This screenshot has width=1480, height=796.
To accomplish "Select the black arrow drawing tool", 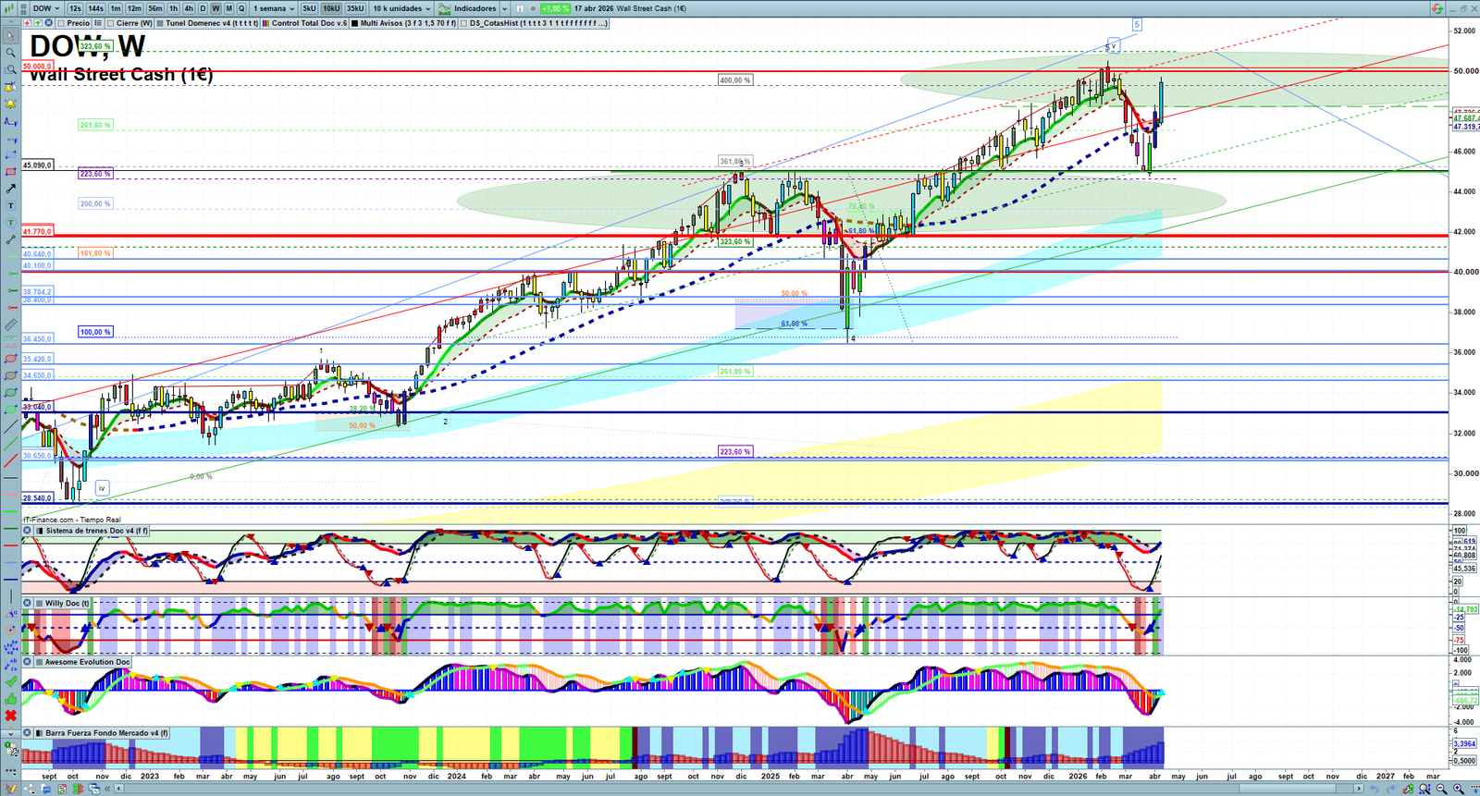I will (10, 189).
